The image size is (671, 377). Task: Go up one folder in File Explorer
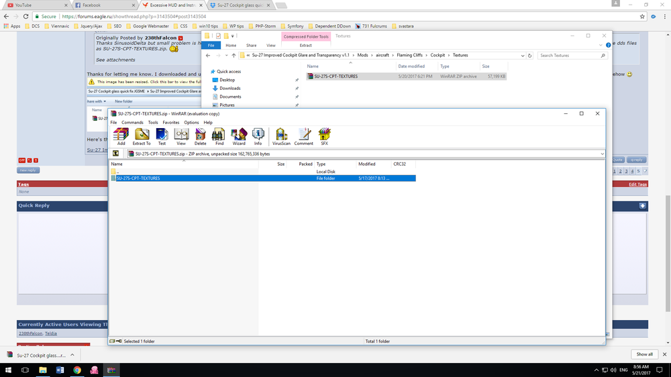pyautogui.click(x=234, y=55)
